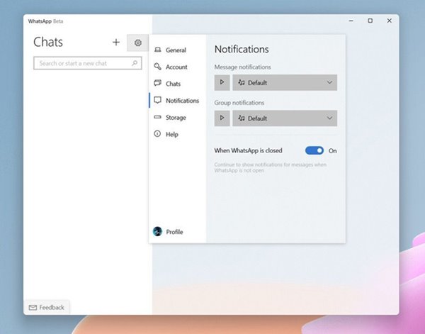Open the General settings tab
This screenshot has height=334, width=425.
(x=176, y=50)
